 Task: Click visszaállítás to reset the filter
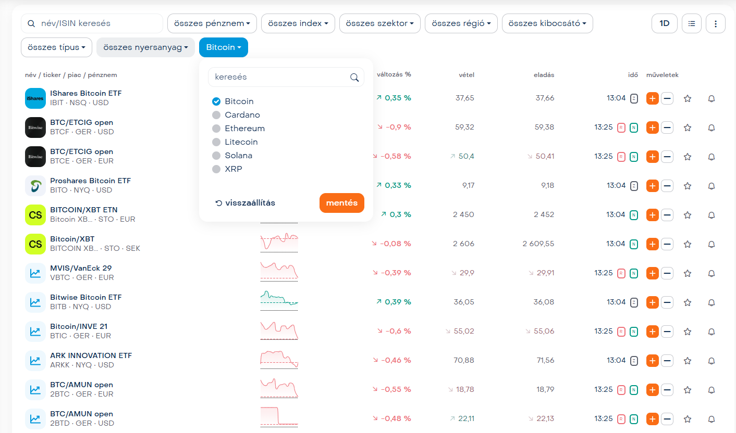[x=245, y=203]
